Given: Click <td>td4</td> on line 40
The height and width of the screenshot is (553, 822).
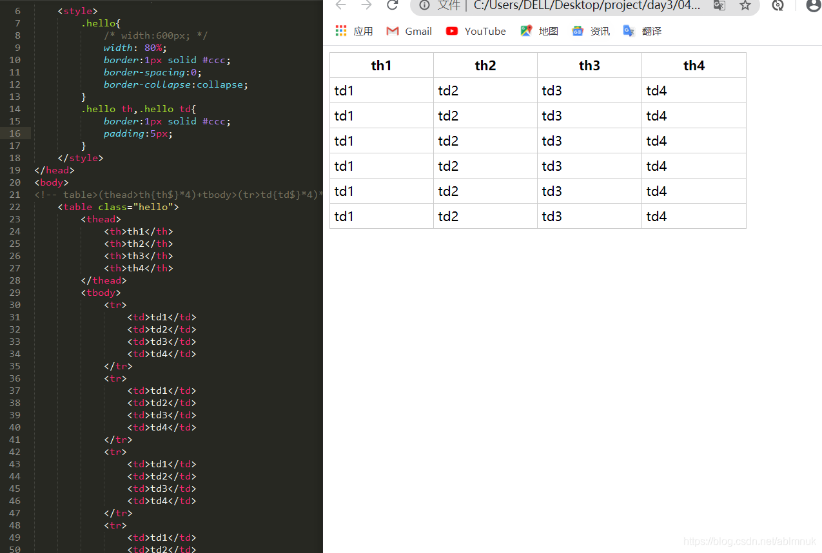Looking at the screenshot, I should pos(162,427).
